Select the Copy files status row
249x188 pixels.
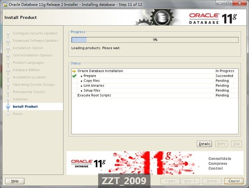(x=155, y=81)
